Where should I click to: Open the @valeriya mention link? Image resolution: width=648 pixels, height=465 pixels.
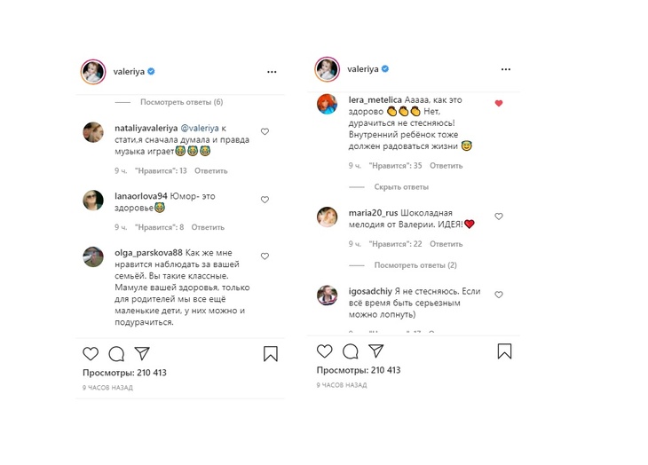click(x=200, y=128)
